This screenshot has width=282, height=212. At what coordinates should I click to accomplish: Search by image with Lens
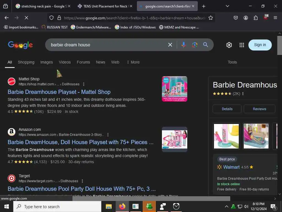[x=195, y=45]
